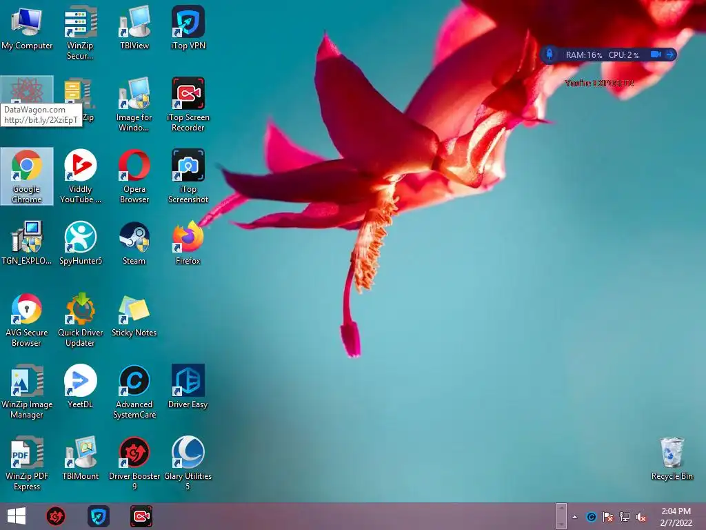Open the Recycle Bin
This screenshot has width=706, height=530.
[x=672, y=459]
